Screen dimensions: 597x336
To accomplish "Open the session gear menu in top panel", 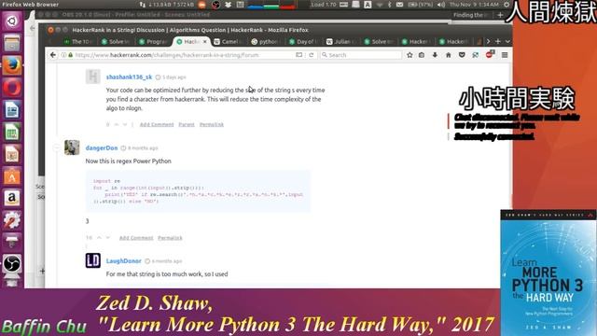I will (507, 5).
